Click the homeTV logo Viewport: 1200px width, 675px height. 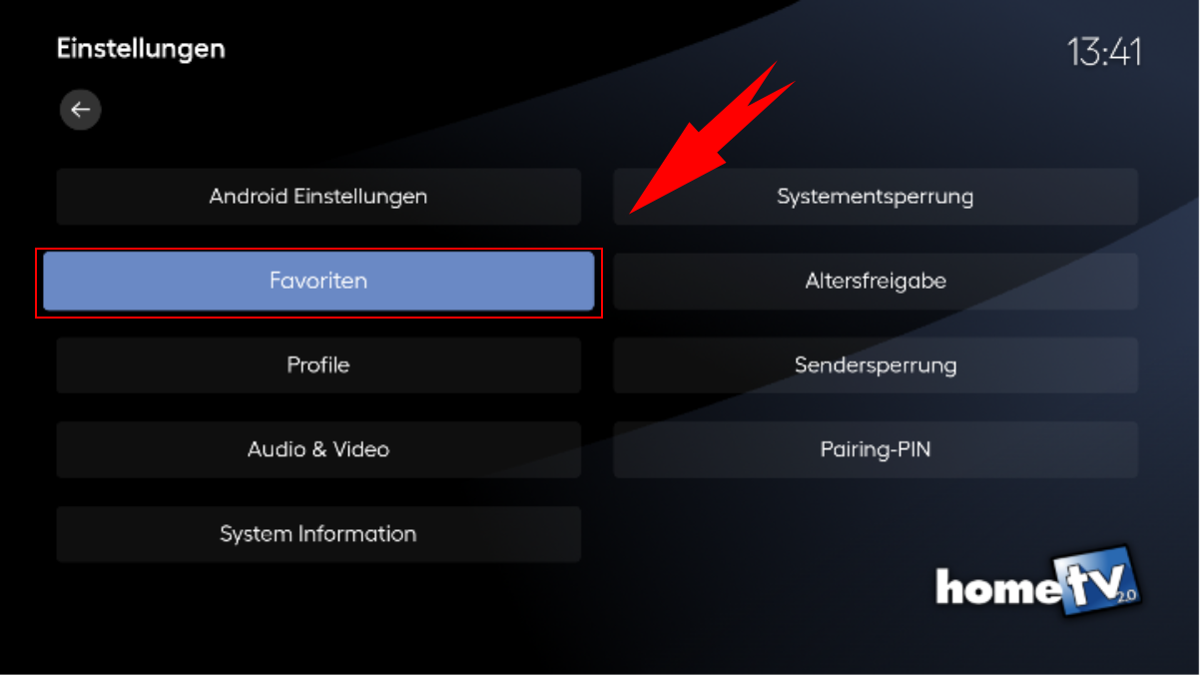coord(1038,582)
